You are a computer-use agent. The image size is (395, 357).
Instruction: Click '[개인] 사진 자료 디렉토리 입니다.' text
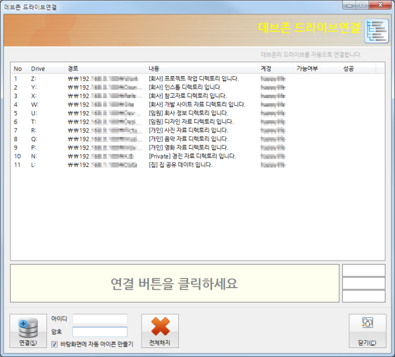click(188, 130)
